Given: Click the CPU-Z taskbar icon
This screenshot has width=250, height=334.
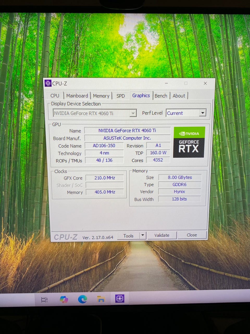Looking at the screenshot, I should coord(120,299).
